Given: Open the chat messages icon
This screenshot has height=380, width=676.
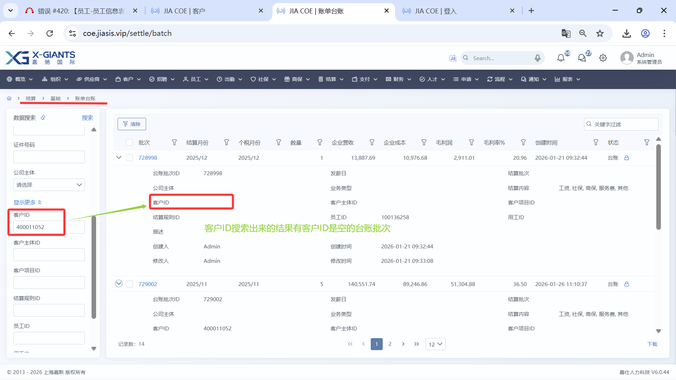Looking at the screenshot, I should click(582, 58).
